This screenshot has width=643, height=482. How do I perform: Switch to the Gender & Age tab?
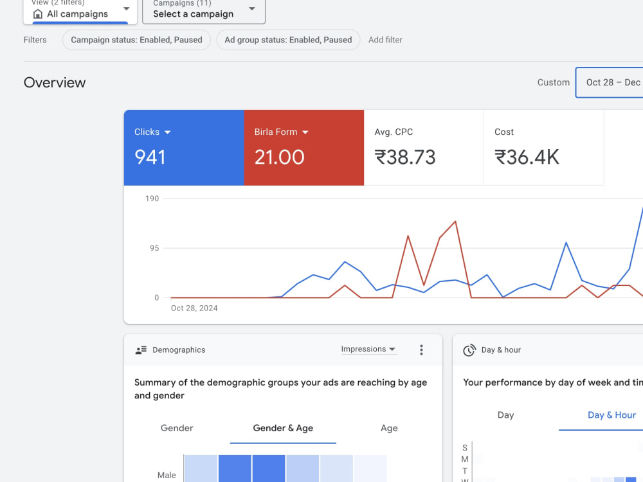283,428
